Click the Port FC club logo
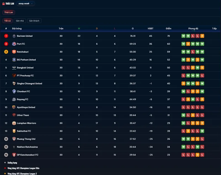The height and width of the screenshot is (175, 221). [x=14, y=44]
